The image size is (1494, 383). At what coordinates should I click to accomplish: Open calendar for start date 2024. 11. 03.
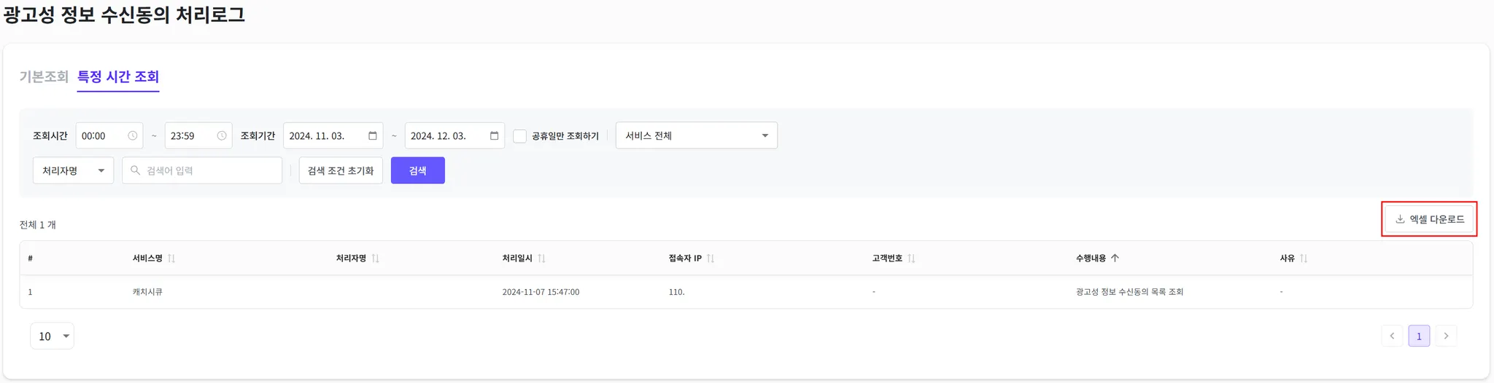coord(373,136)
